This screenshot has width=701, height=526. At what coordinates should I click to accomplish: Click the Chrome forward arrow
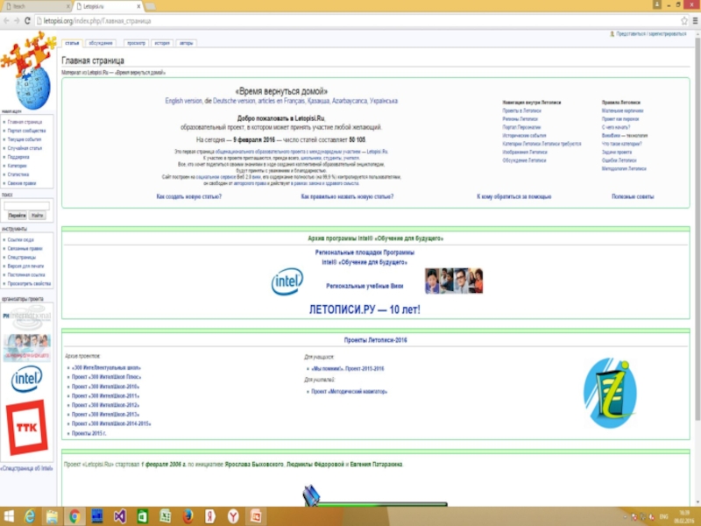(x=17, y=20)
